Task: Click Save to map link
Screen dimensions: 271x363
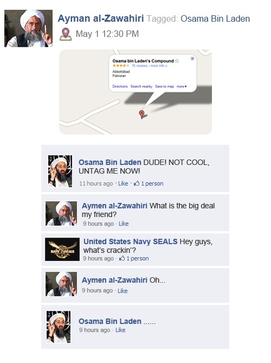Action: pos(164,86)
